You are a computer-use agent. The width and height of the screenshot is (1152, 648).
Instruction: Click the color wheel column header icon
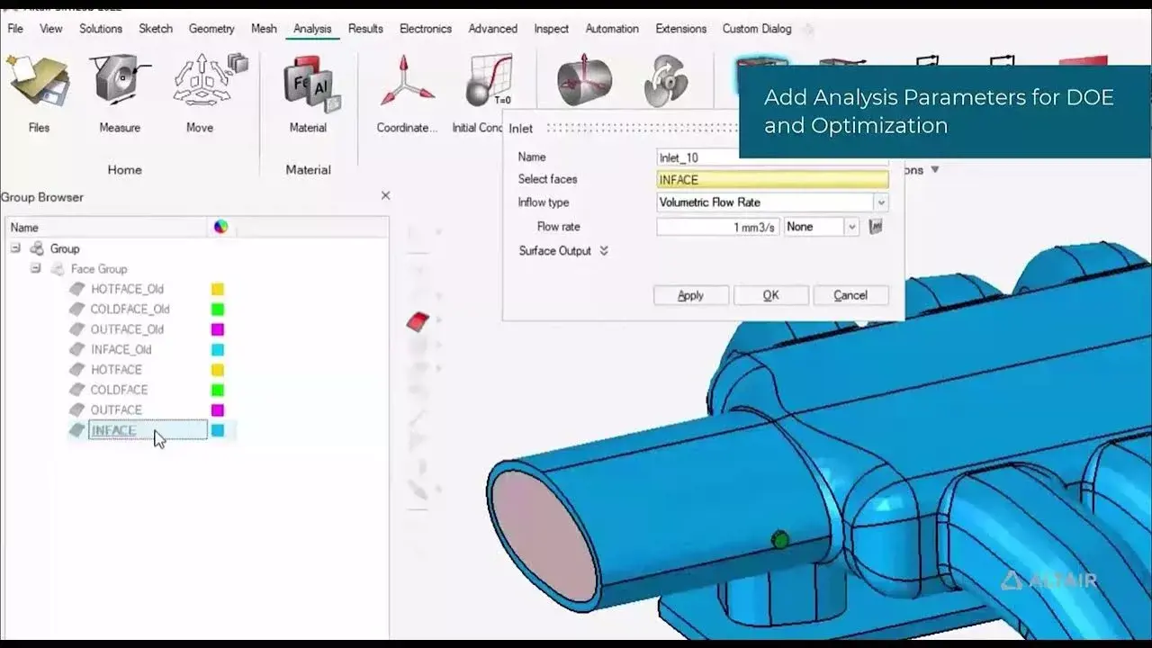tap(220, 227)
